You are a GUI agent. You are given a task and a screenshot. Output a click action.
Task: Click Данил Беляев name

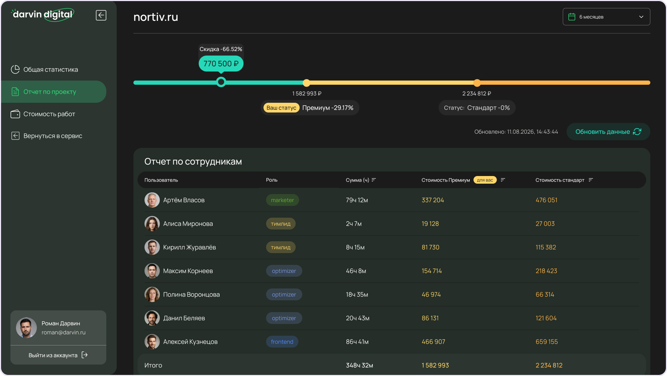coord(184,318)
